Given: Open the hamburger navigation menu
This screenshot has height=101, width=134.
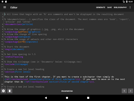Looking at the screenshot, I should [x=5, y=7].
